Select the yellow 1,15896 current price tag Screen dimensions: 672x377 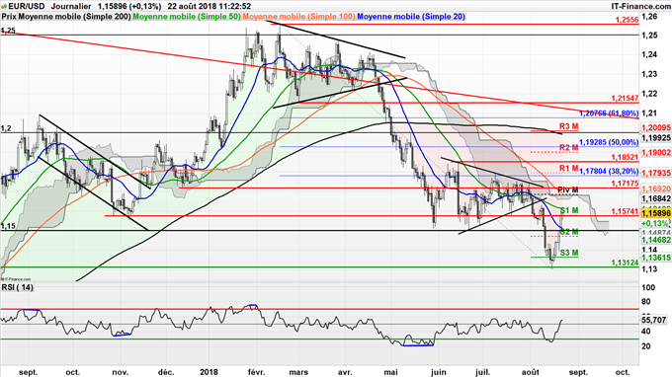(x=656, y=213)
